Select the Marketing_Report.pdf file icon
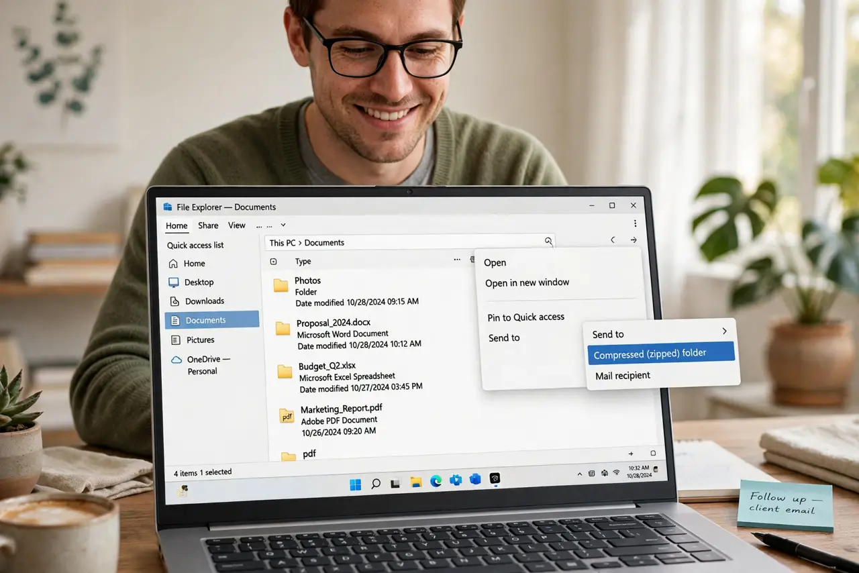 [287, 416]
